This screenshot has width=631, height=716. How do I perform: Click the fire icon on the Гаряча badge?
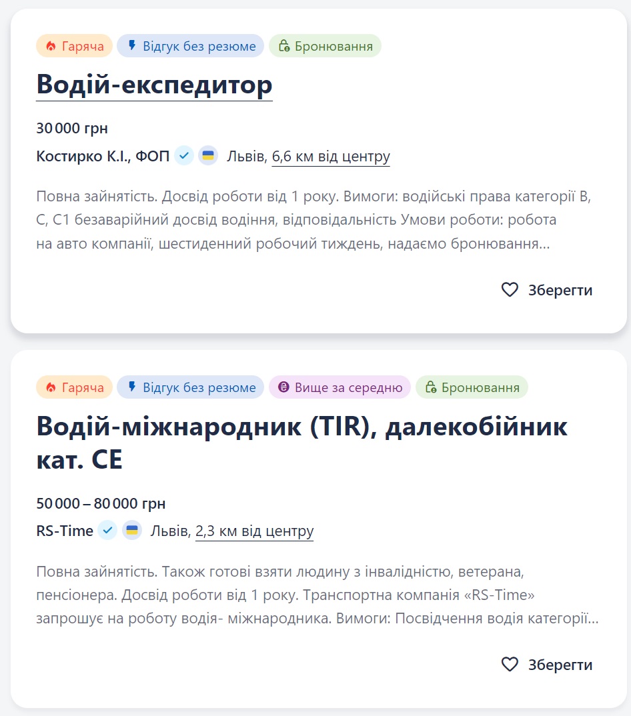(52, 45)
